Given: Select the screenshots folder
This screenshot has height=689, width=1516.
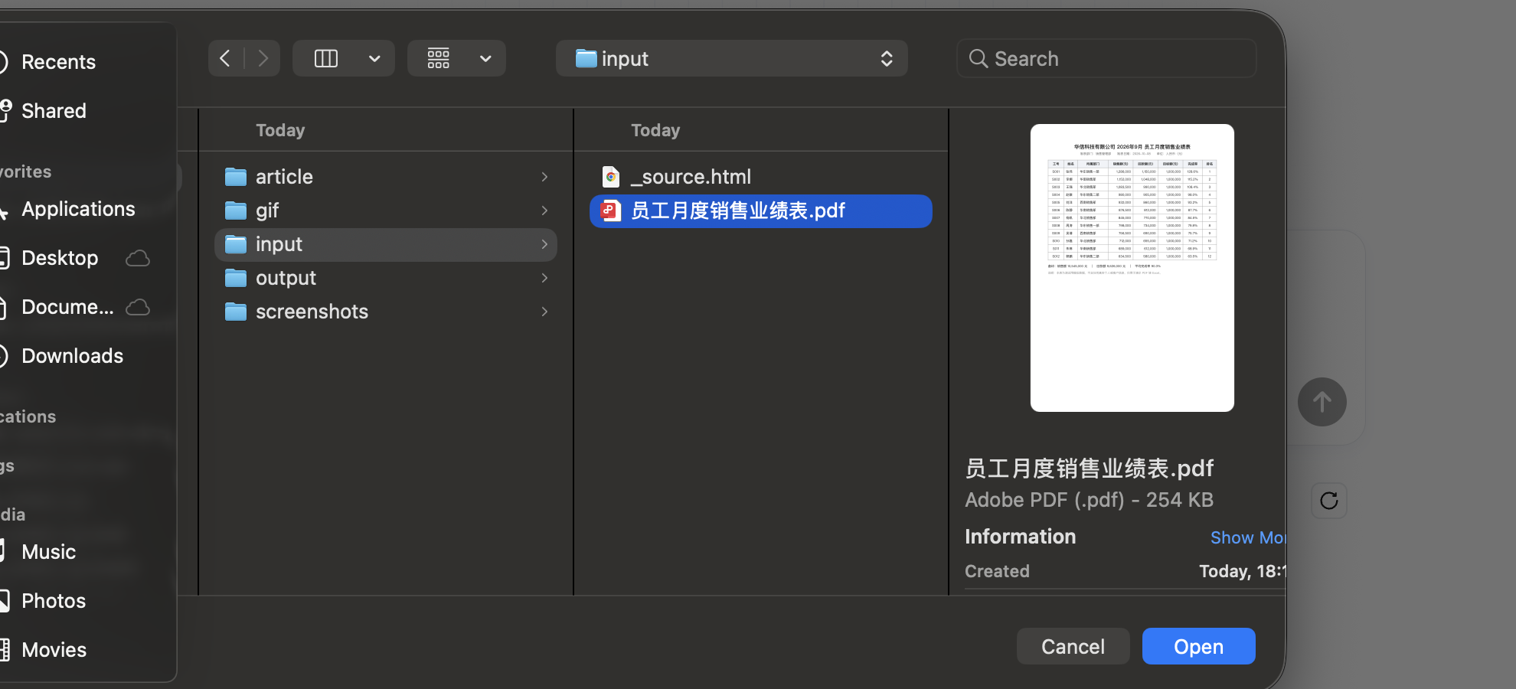Looking at the screenshot, I should (386, 312).
